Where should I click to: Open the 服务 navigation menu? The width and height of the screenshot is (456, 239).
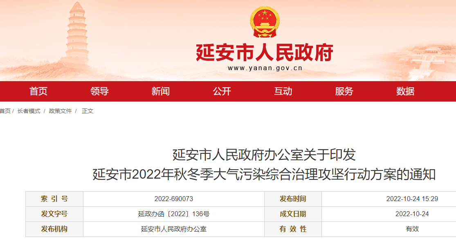point(344,91)
